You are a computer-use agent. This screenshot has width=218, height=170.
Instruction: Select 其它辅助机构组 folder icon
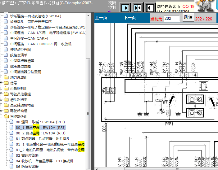click(x=6, y=105)
